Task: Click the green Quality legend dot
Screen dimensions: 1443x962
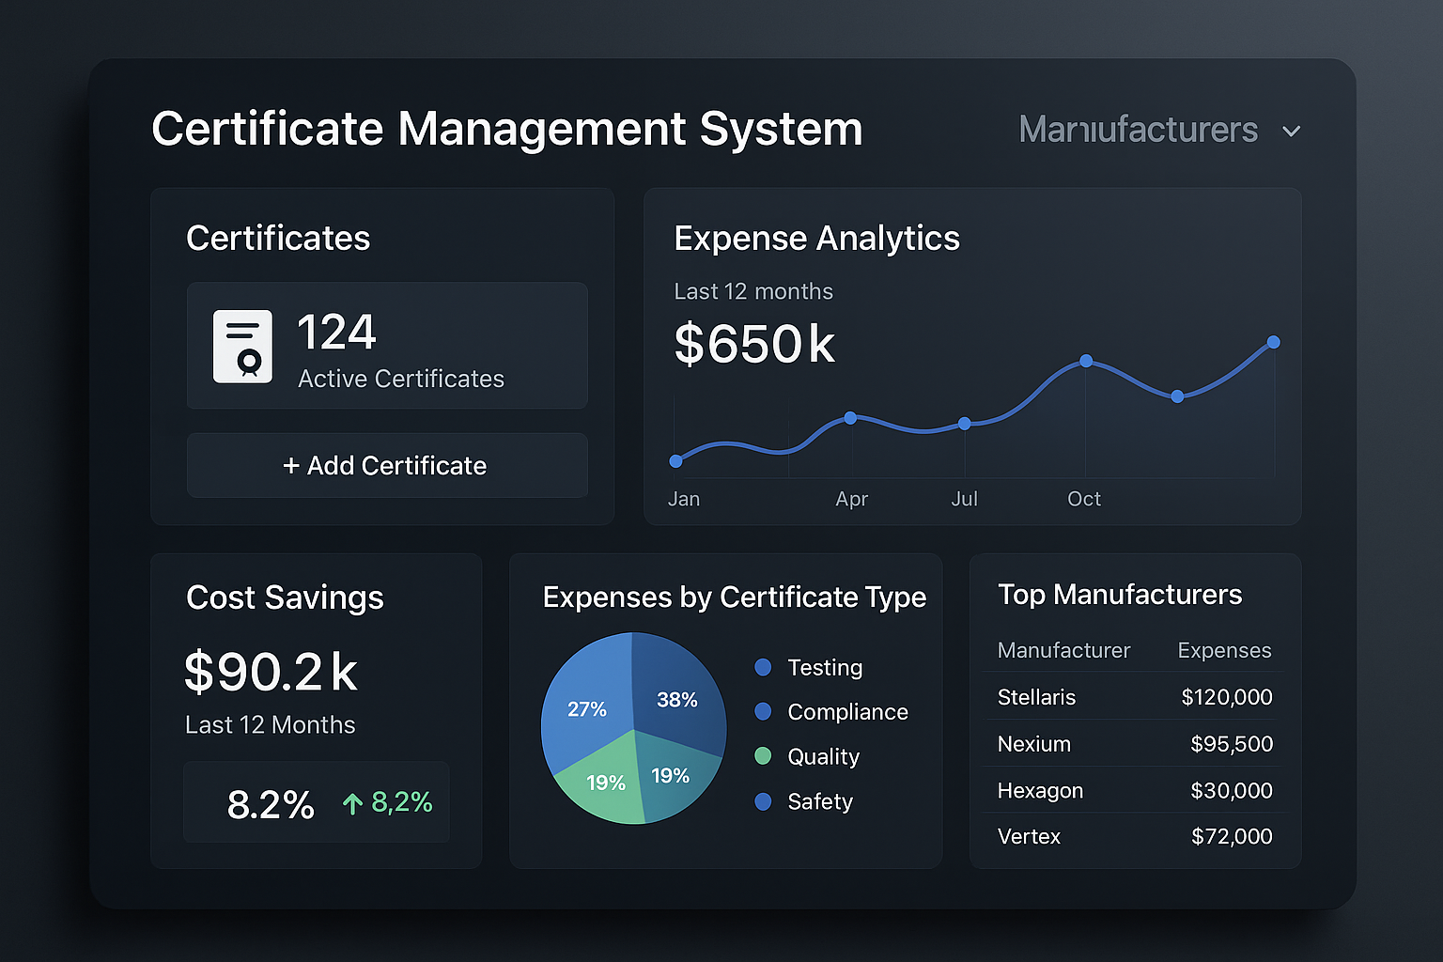Action: [763, 756]
